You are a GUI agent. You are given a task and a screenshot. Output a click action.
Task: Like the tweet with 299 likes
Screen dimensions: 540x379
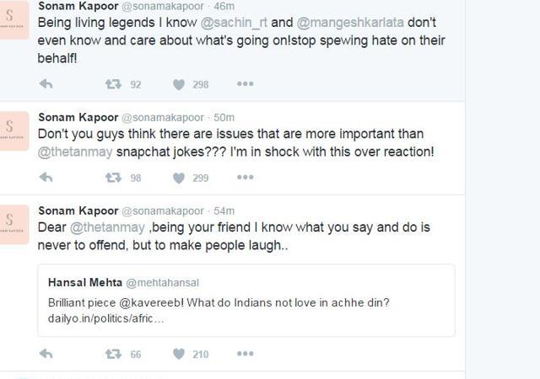point(179,179)
